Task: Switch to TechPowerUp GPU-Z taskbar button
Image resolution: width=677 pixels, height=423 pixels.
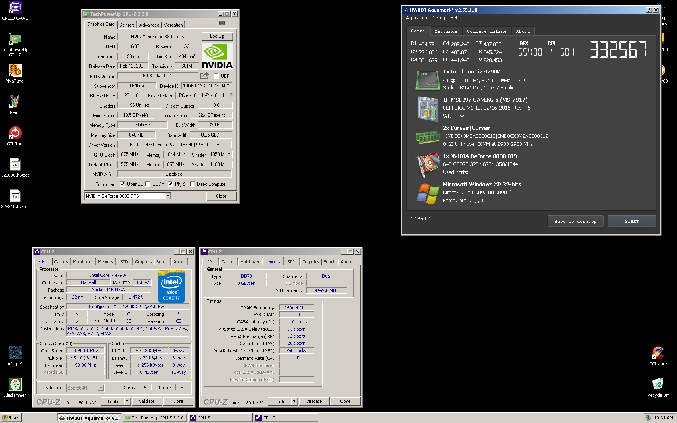Action: pyautogui.click(x=154, y=418)
